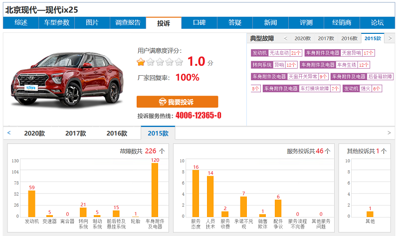This screenshot has width=399, height=236.
Task: Click the 我要投诉 orange button
Action: tap(178, 102)
